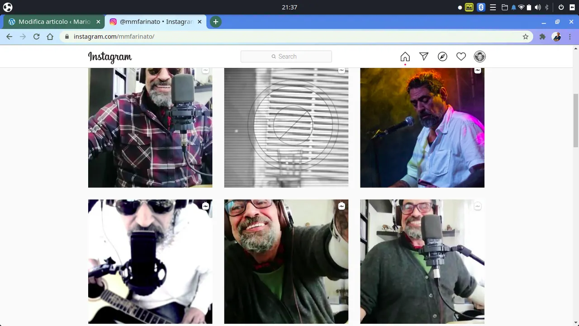The height and width of the screenshot is (326, 579).
Task: Open a new browser tab
Action: pyautogui.click(x=216, y=21)
